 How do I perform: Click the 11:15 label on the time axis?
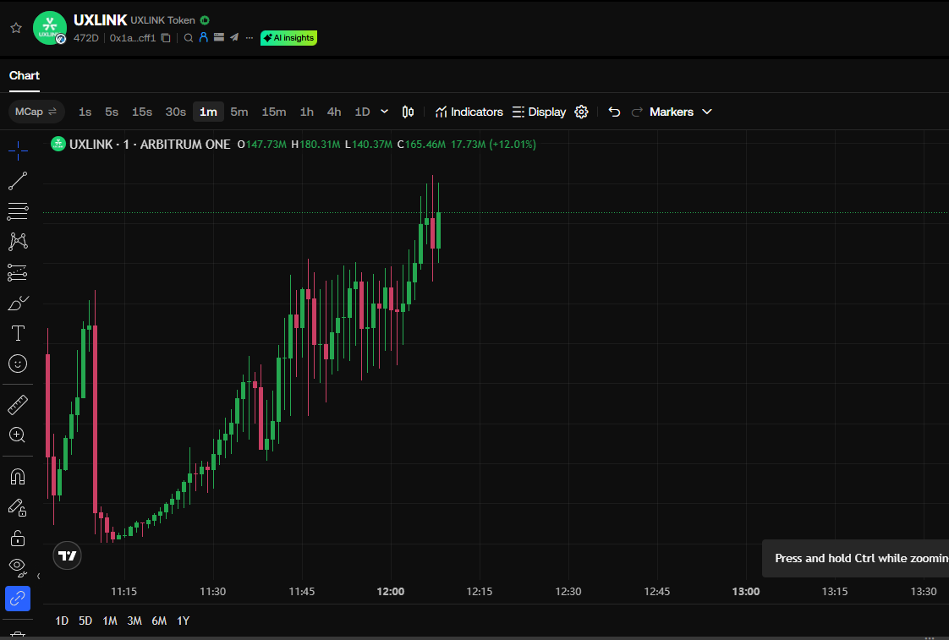[124, 592]
